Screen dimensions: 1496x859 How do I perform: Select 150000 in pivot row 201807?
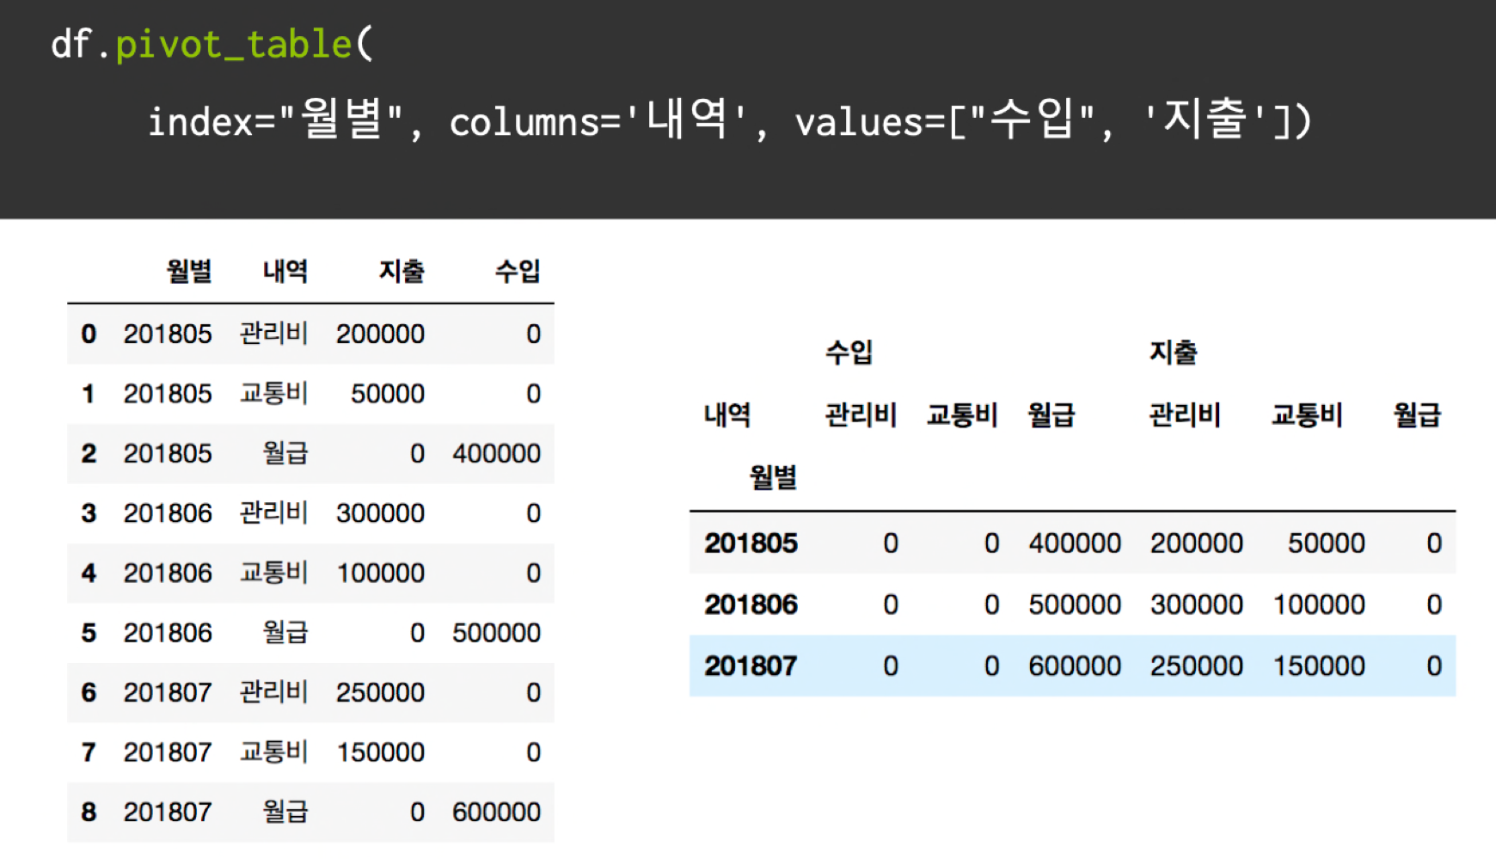click(x=1319, y=666)
